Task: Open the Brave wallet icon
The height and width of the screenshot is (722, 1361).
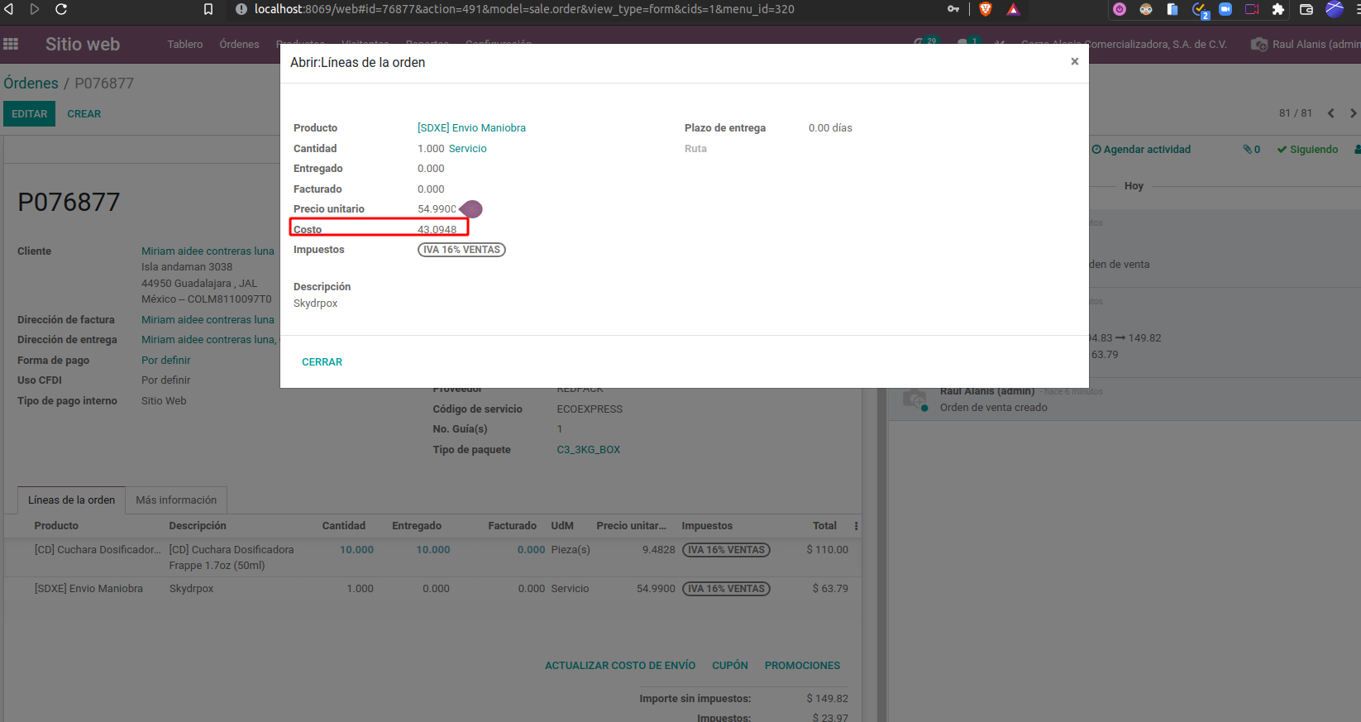Action: pyautogui.click(x=1306, y=9)
